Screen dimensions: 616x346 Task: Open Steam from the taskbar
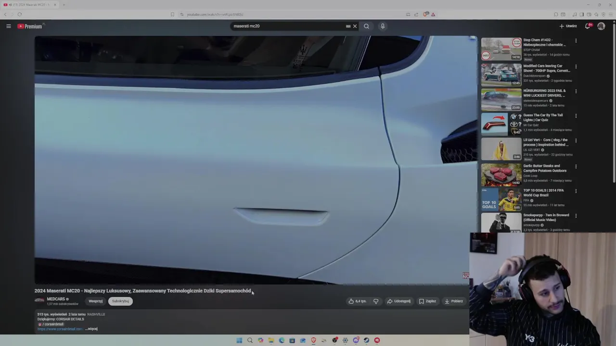click(x=366, y=340)
